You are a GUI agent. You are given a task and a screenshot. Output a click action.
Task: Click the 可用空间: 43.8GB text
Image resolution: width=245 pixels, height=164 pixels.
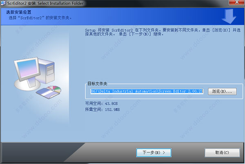point(101,104)
